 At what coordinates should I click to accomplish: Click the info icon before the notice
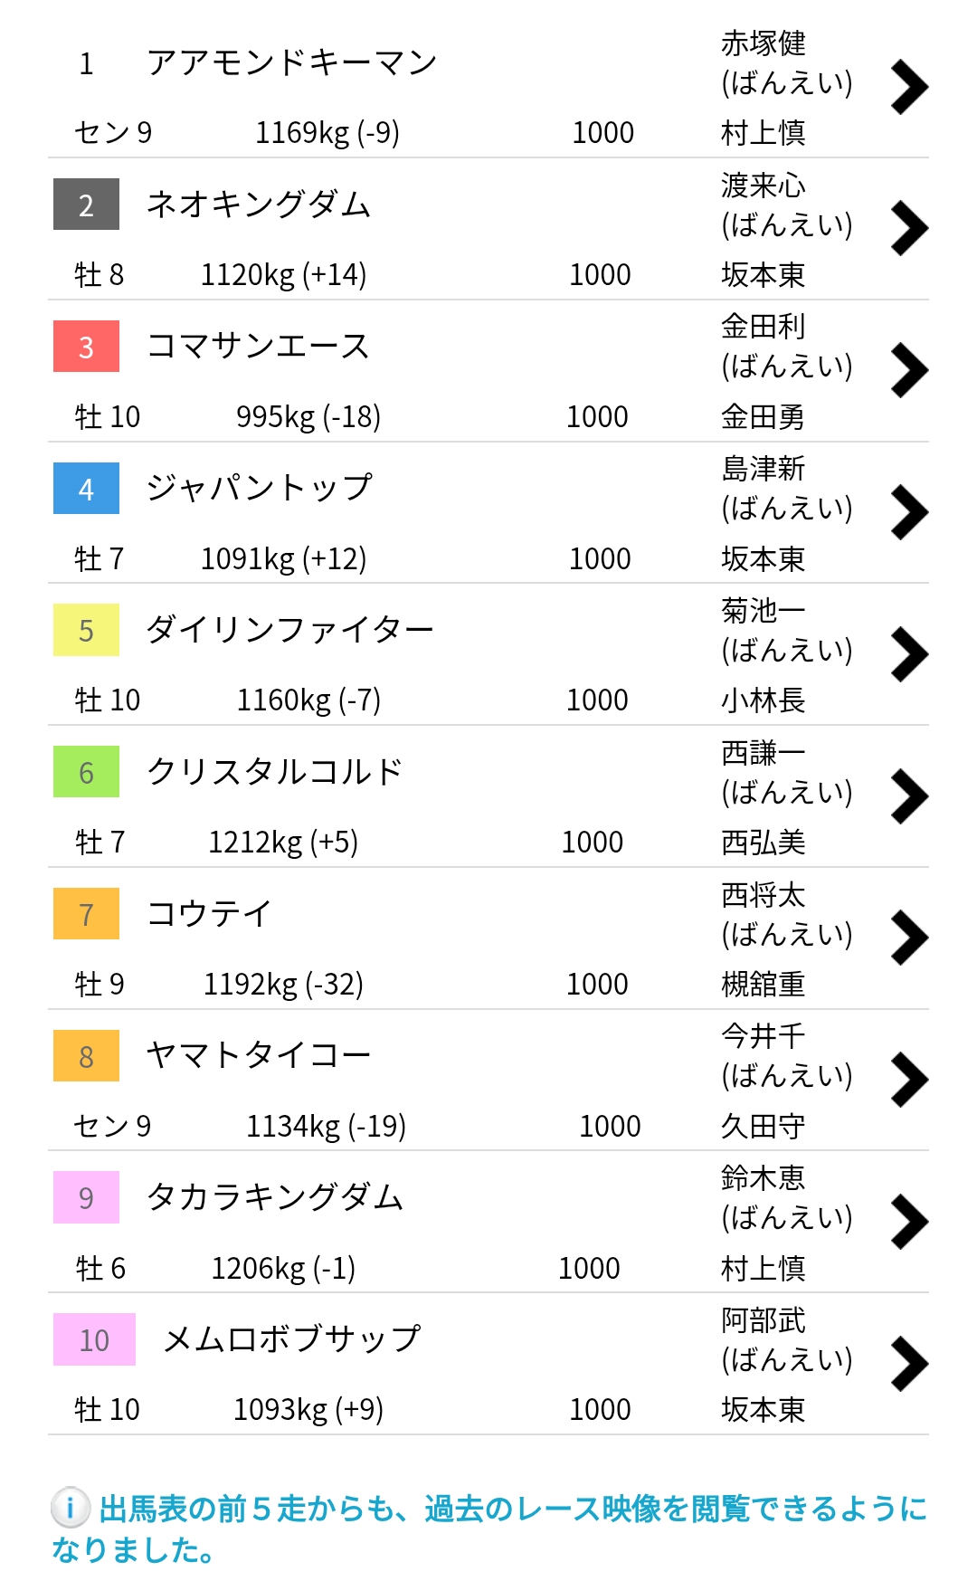[70, 1508]
